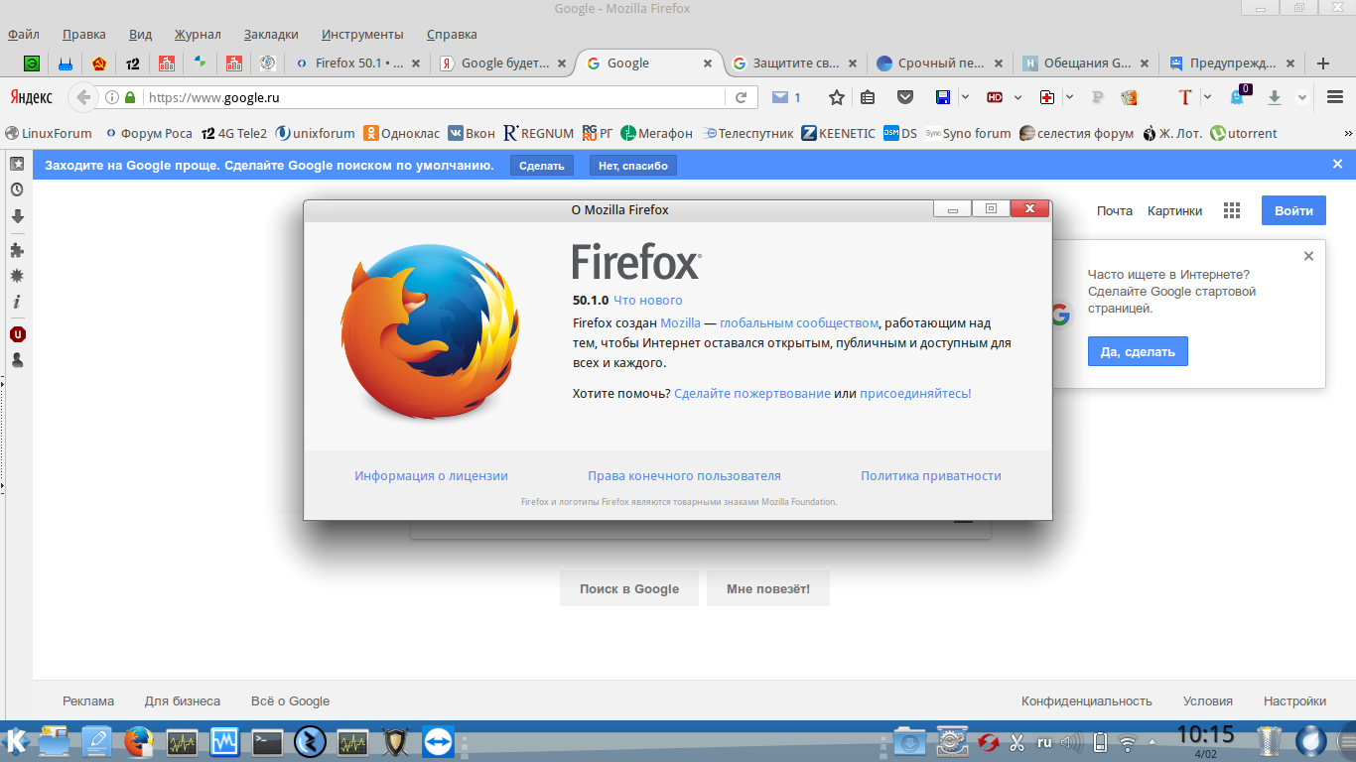Open the Закладки menu
Viewport: 1356px width, 762px height.
pyautogui.click(x=271, y=34)
